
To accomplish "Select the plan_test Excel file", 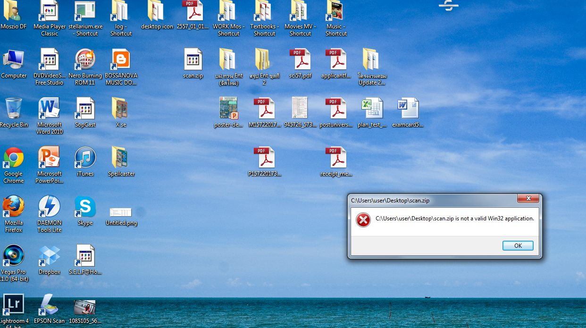I will pos(372,109).
